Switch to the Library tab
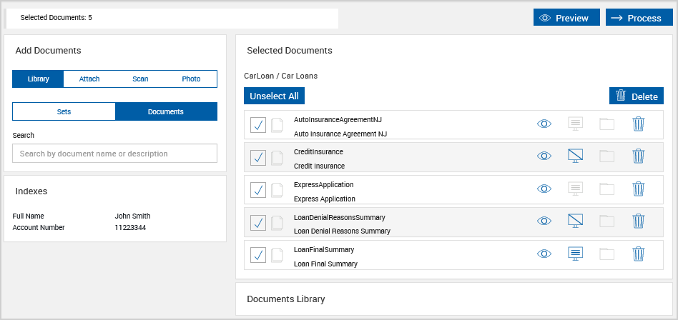The image size is (678, 320). pyautogui.click(x=38, y=79)
